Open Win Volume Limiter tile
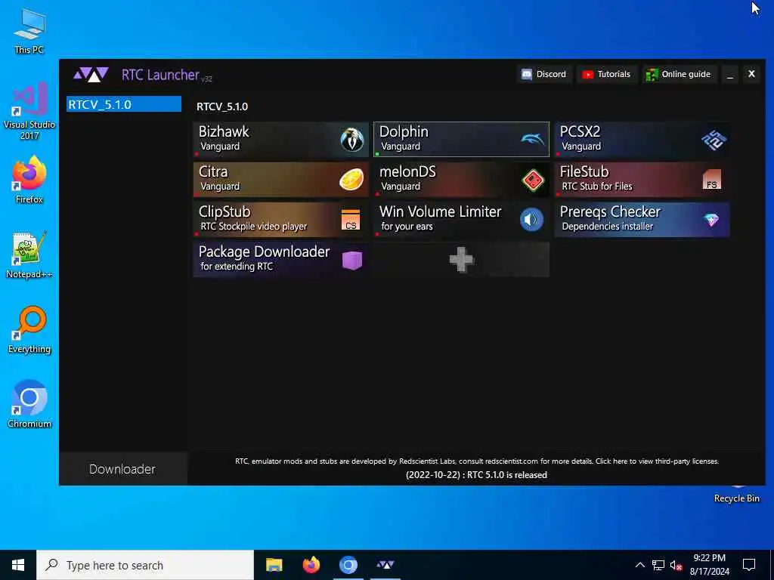 tap(461, 220)
